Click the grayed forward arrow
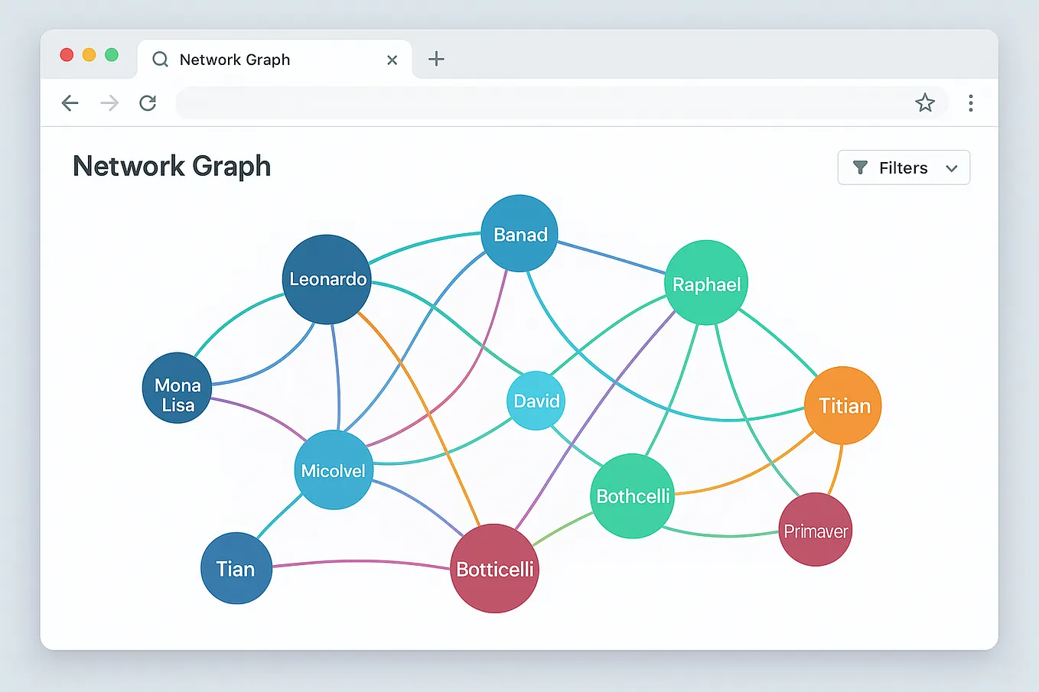 [x=109, y=102]
